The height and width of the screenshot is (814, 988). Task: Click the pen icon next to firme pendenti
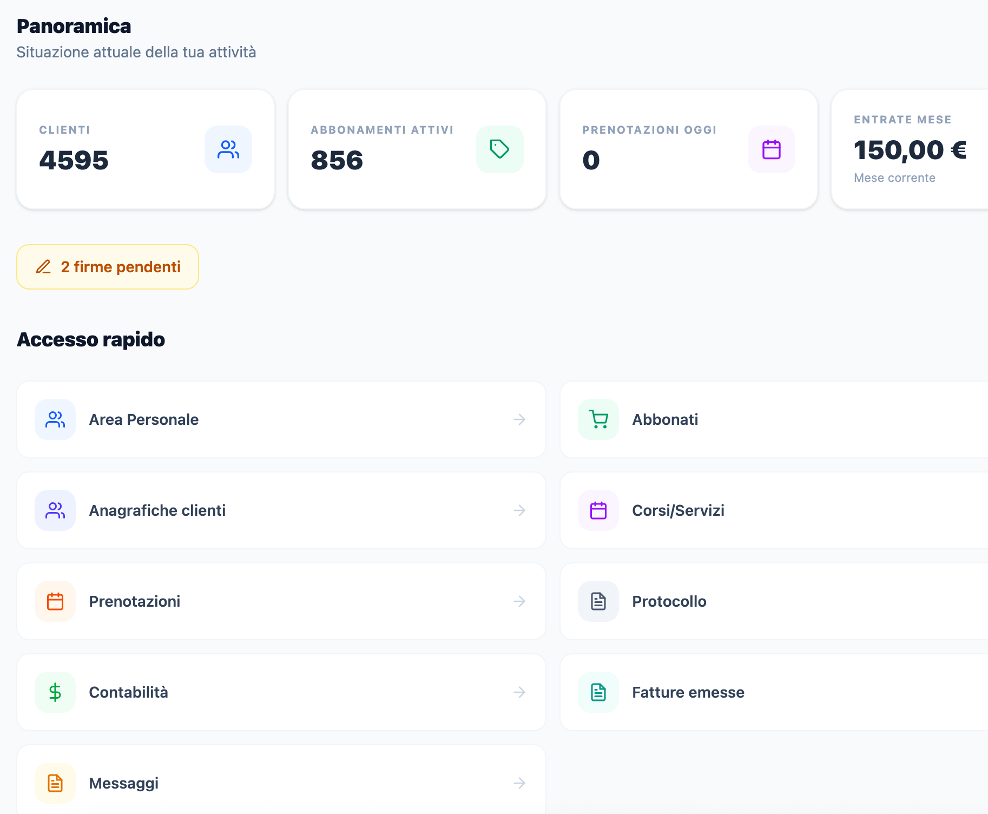[x=44, y=267]
